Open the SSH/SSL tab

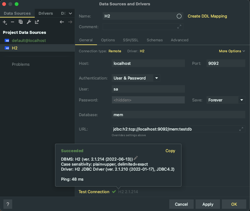pos(130,40)
